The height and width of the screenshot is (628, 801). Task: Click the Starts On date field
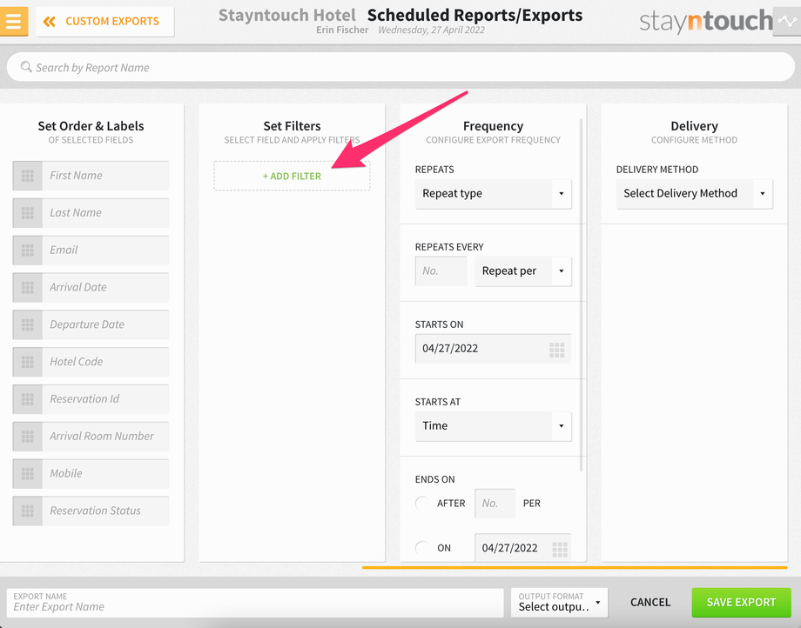tap(493, 349)
